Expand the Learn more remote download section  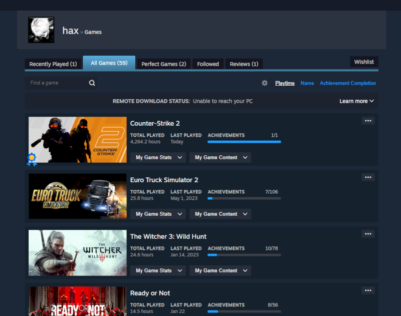pos(356,101)
